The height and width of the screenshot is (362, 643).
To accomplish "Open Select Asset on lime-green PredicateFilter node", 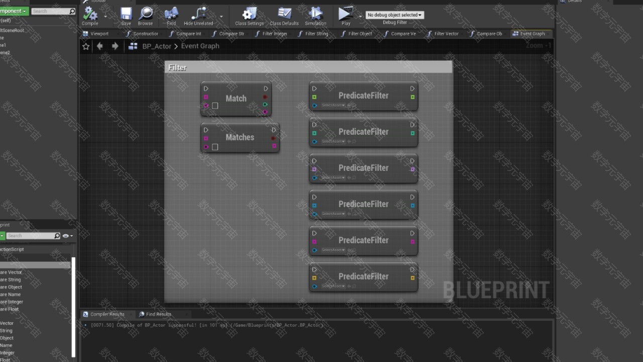I will click(334, 106).
